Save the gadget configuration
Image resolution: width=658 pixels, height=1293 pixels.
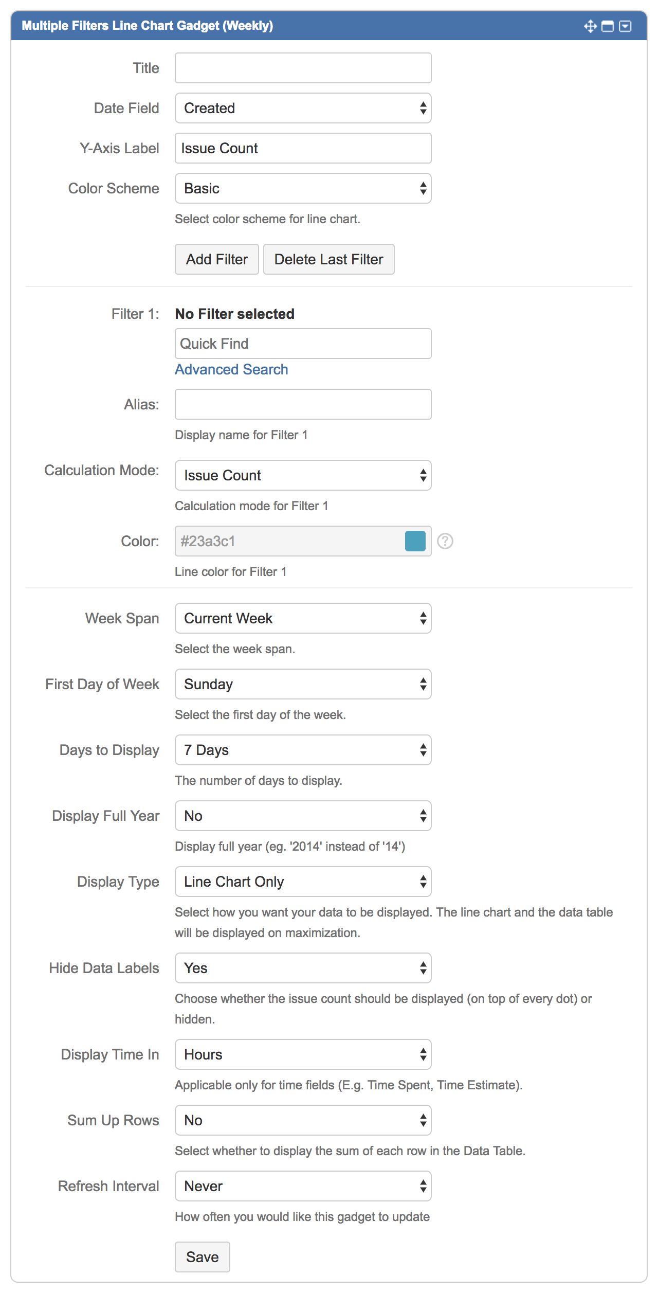coord(202,1257)
